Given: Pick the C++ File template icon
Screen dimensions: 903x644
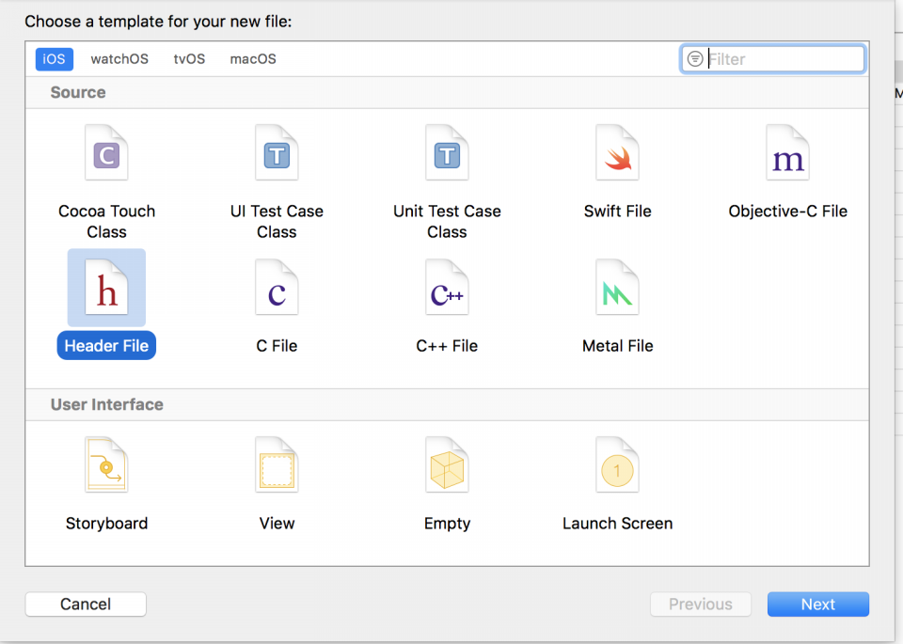Looking at the screenshot, I should [x=447, y=287].
